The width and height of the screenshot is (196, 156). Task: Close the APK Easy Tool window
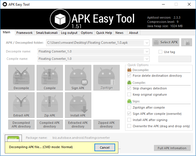(x=189, y=4)
